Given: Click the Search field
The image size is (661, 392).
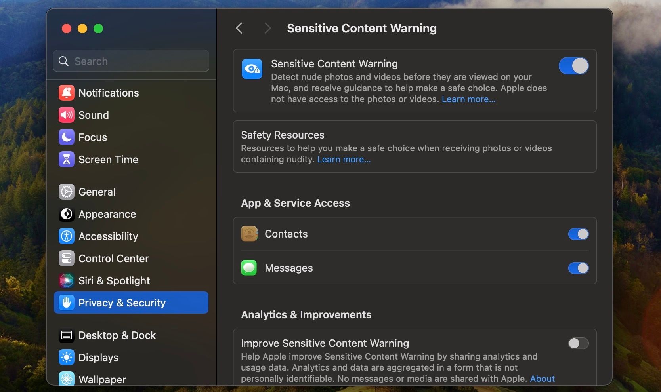Looking at the screenshot, I should 130,61.
